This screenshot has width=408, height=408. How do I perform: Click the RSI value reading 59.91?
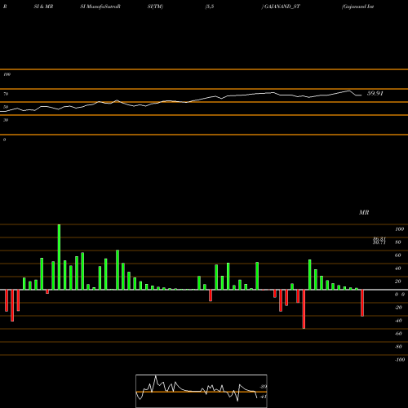375,93
